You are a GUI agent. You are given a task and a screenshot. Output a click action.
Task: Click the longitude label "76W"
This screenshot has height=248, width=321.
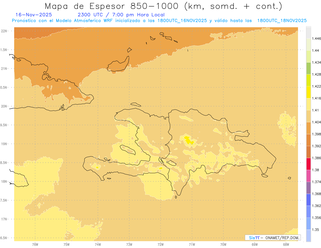[x=35, y=245]
